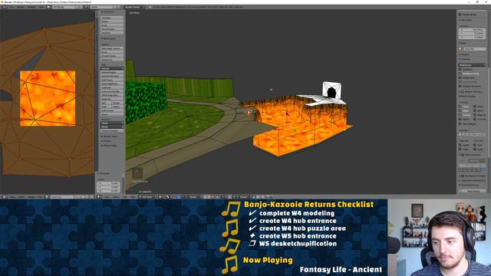Toggle Face Info Area checkbox
Viewport: 491px width, 276px height.
(475, 145)
